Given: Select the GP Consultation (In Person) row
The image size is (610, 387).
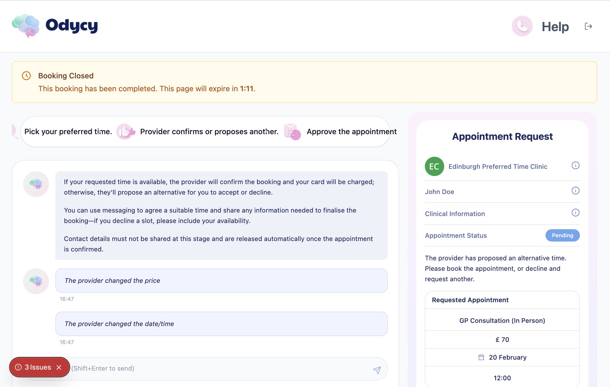Looking at the screenshot, I should pyautogui.click(x=502, y=320).
